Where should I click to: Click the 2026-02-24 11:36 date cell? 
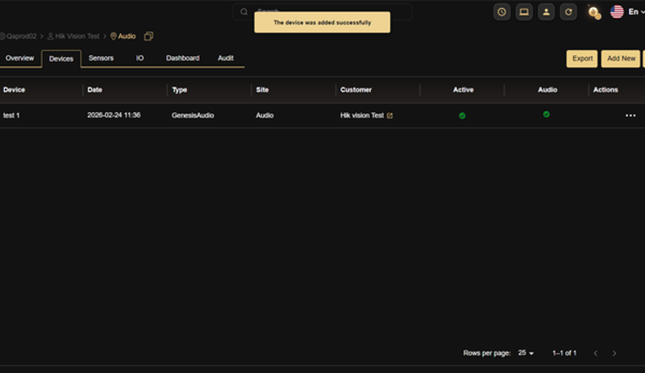pyautogui.click(x=114, y=115)
